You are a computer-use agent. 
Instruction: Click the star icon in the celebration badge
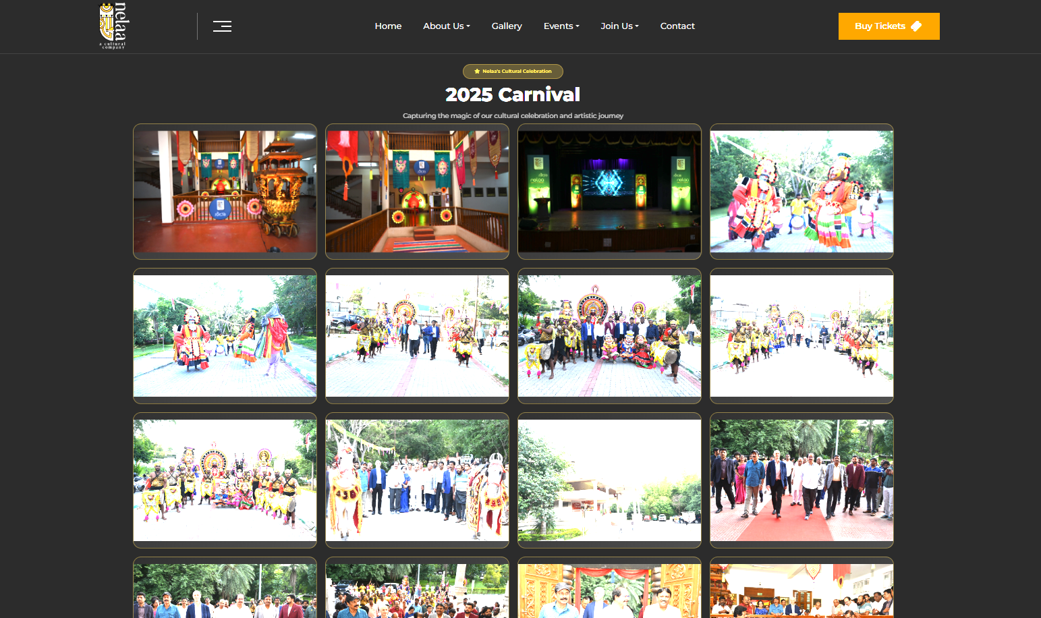477,71
